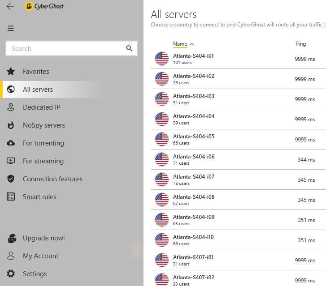Click 9999 ms ping of Atlanta-S404-i01

[x=305, y=59]
